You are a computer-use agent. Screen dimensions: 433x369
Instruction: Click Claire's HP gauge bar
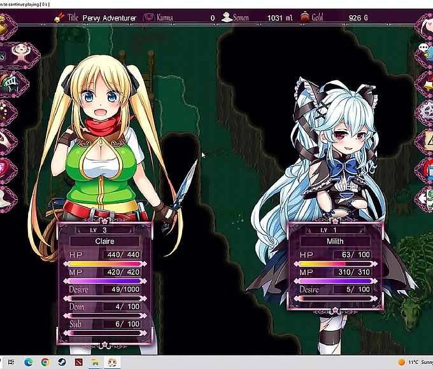coord(105,264)
